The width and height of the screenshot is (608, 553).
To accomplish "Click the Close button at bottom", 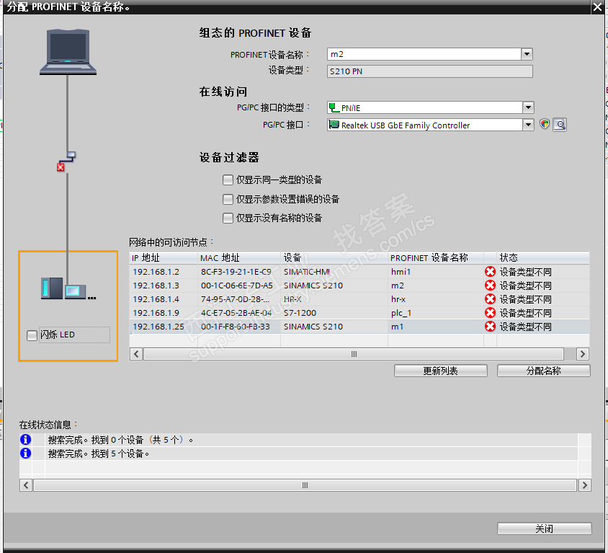I will (x=545, y=528).
